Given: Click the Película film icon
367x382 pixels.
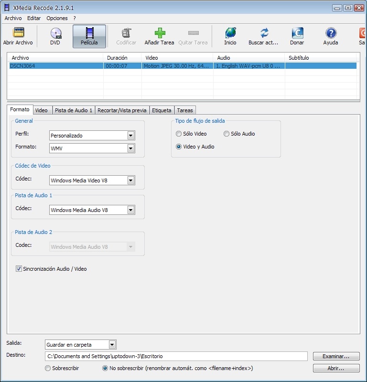Looking at the screenshot, I should (89, 33).
